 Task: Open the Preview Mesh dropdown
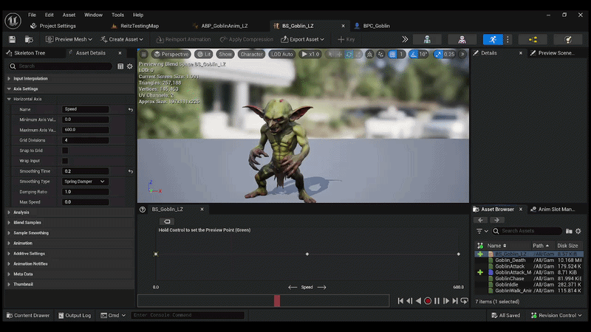(x=69, y=39)
